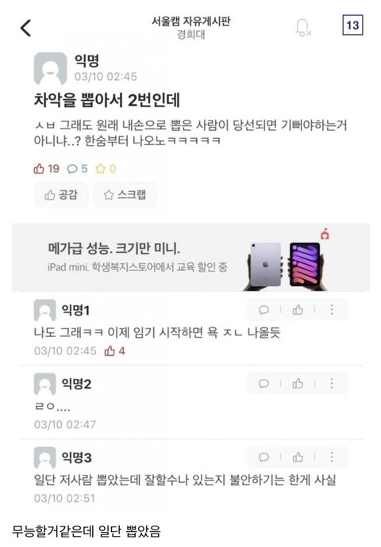Open the 13 badge box in header
The width and height of the screenshot is (381, 547).
coord(352,25)
